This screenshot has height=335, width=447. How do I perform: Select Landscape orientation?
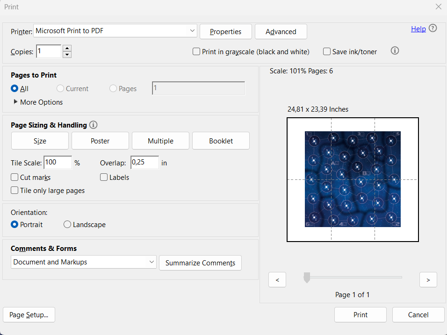[x=67, y=224]
